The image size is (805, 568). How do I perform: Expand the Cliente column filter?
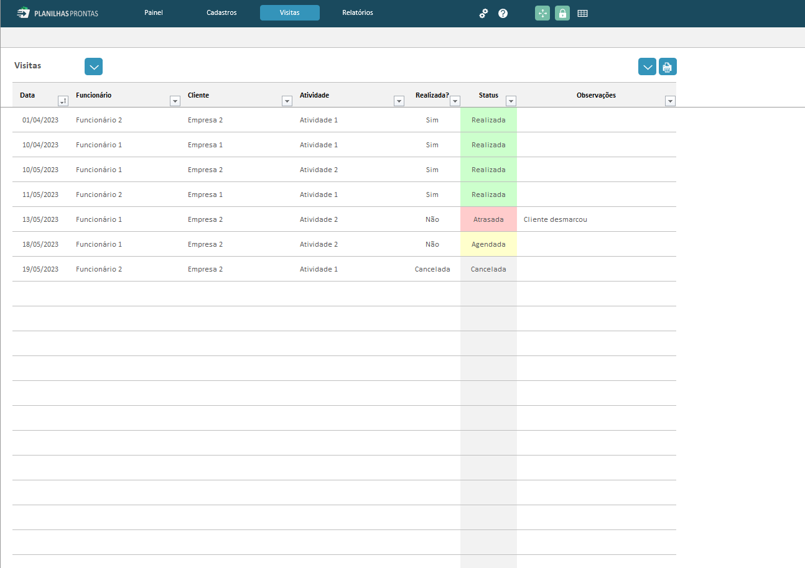[287, 101]
